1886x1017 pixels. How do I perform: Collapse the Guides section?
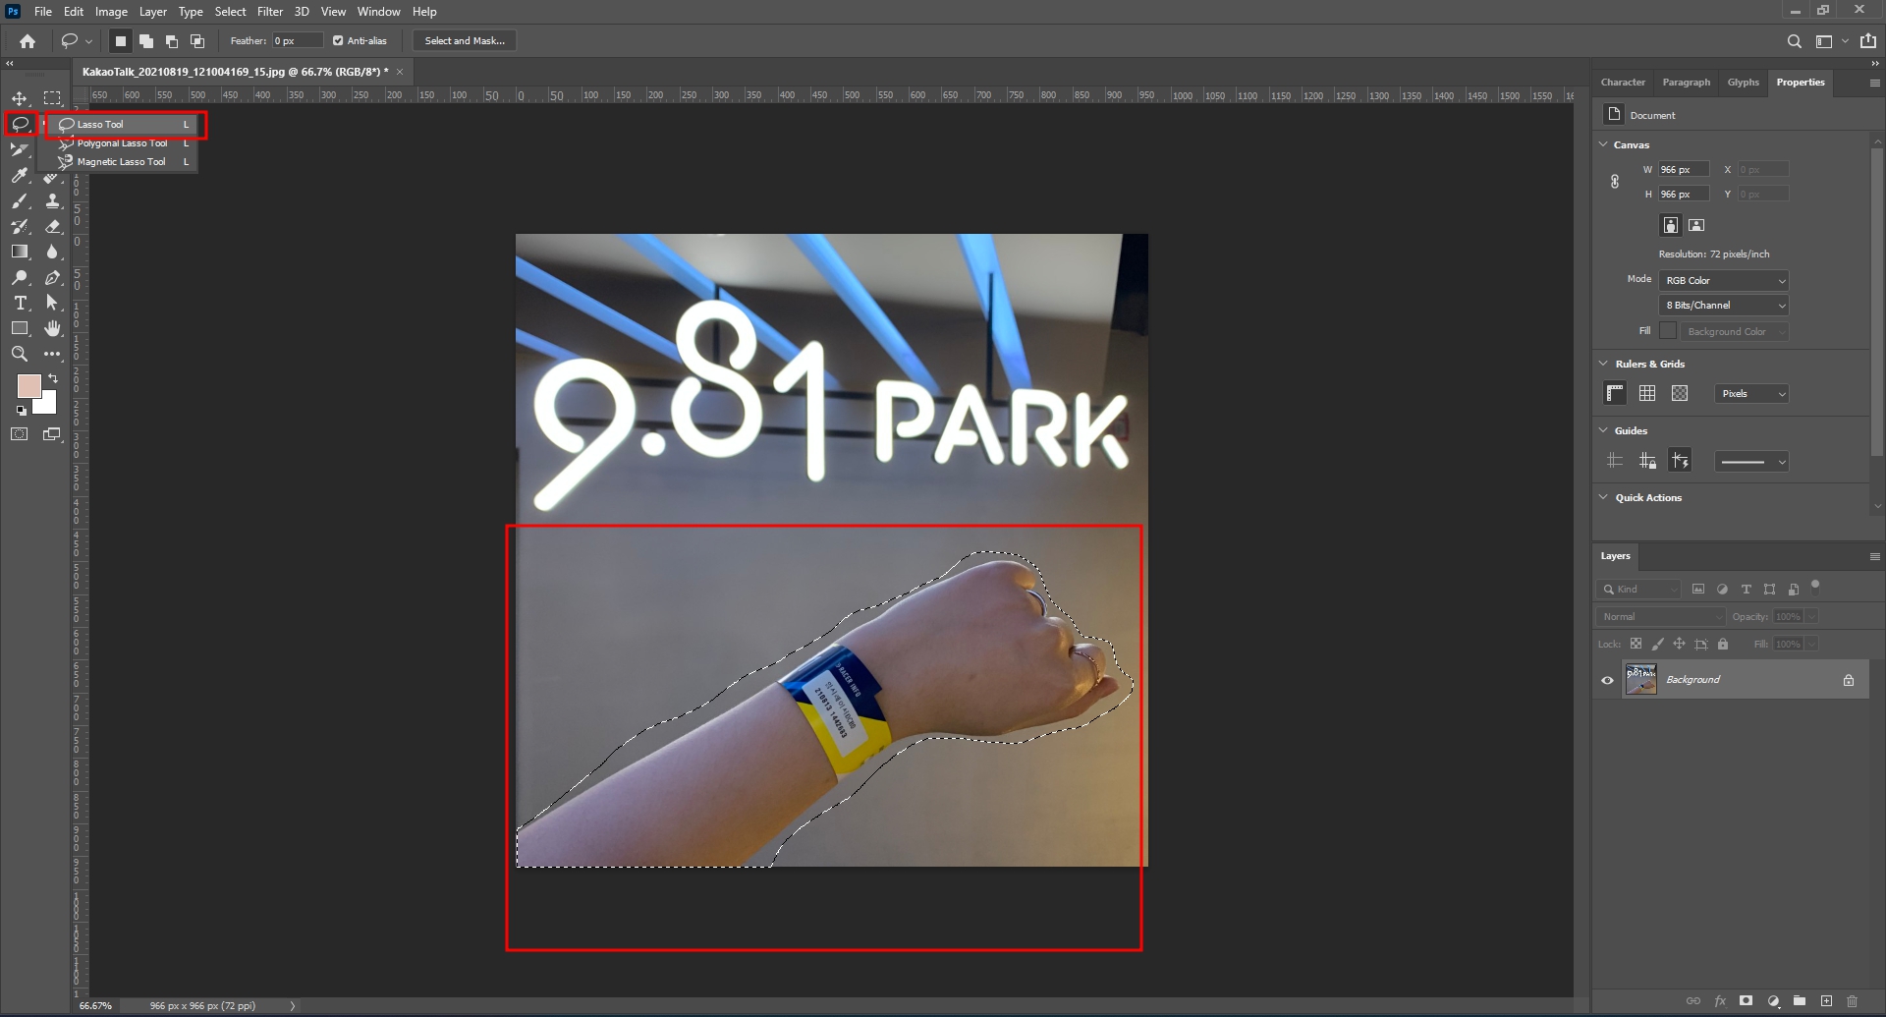1604,430
